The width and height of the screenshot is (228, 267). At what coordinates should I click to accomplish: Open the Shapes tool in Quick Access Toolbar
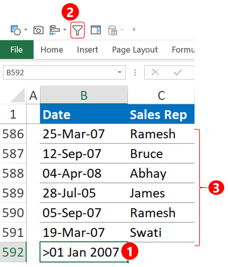pyautogui.click(x=15, y=30)
